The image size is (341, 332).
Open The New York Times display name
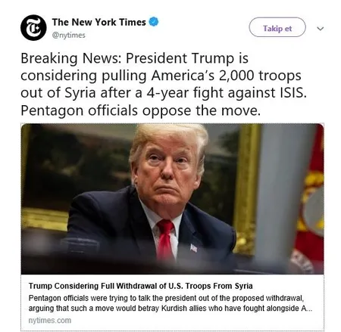tap(99, 22)
